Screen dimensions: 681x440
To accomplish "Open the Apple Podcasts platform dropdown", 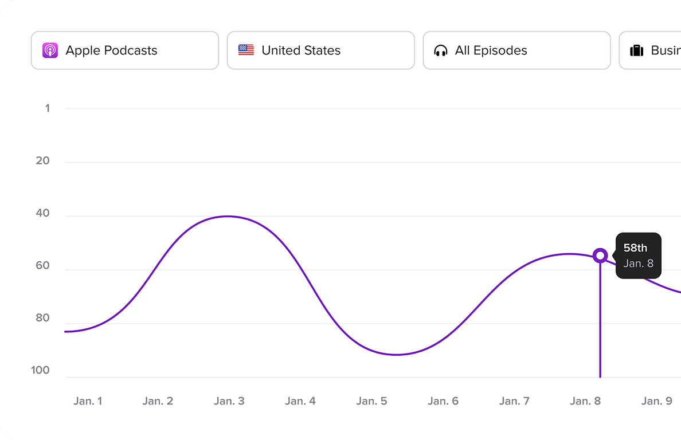I will tap(125, 50).
